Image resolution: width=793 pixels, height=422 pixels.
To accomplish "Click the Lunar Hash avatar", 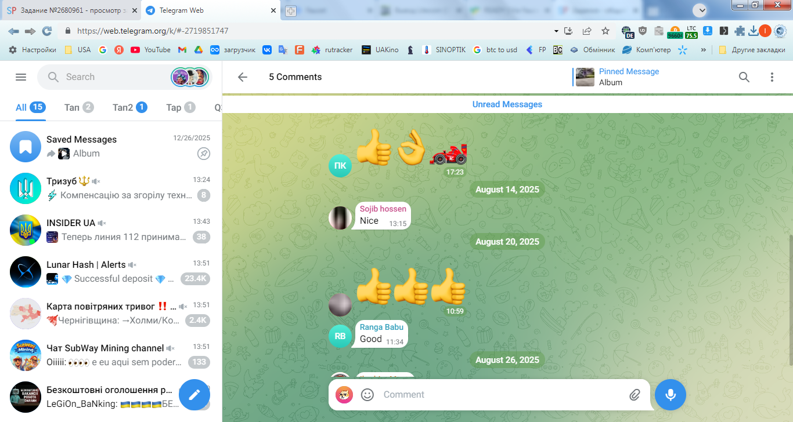I will click(26, 272).
